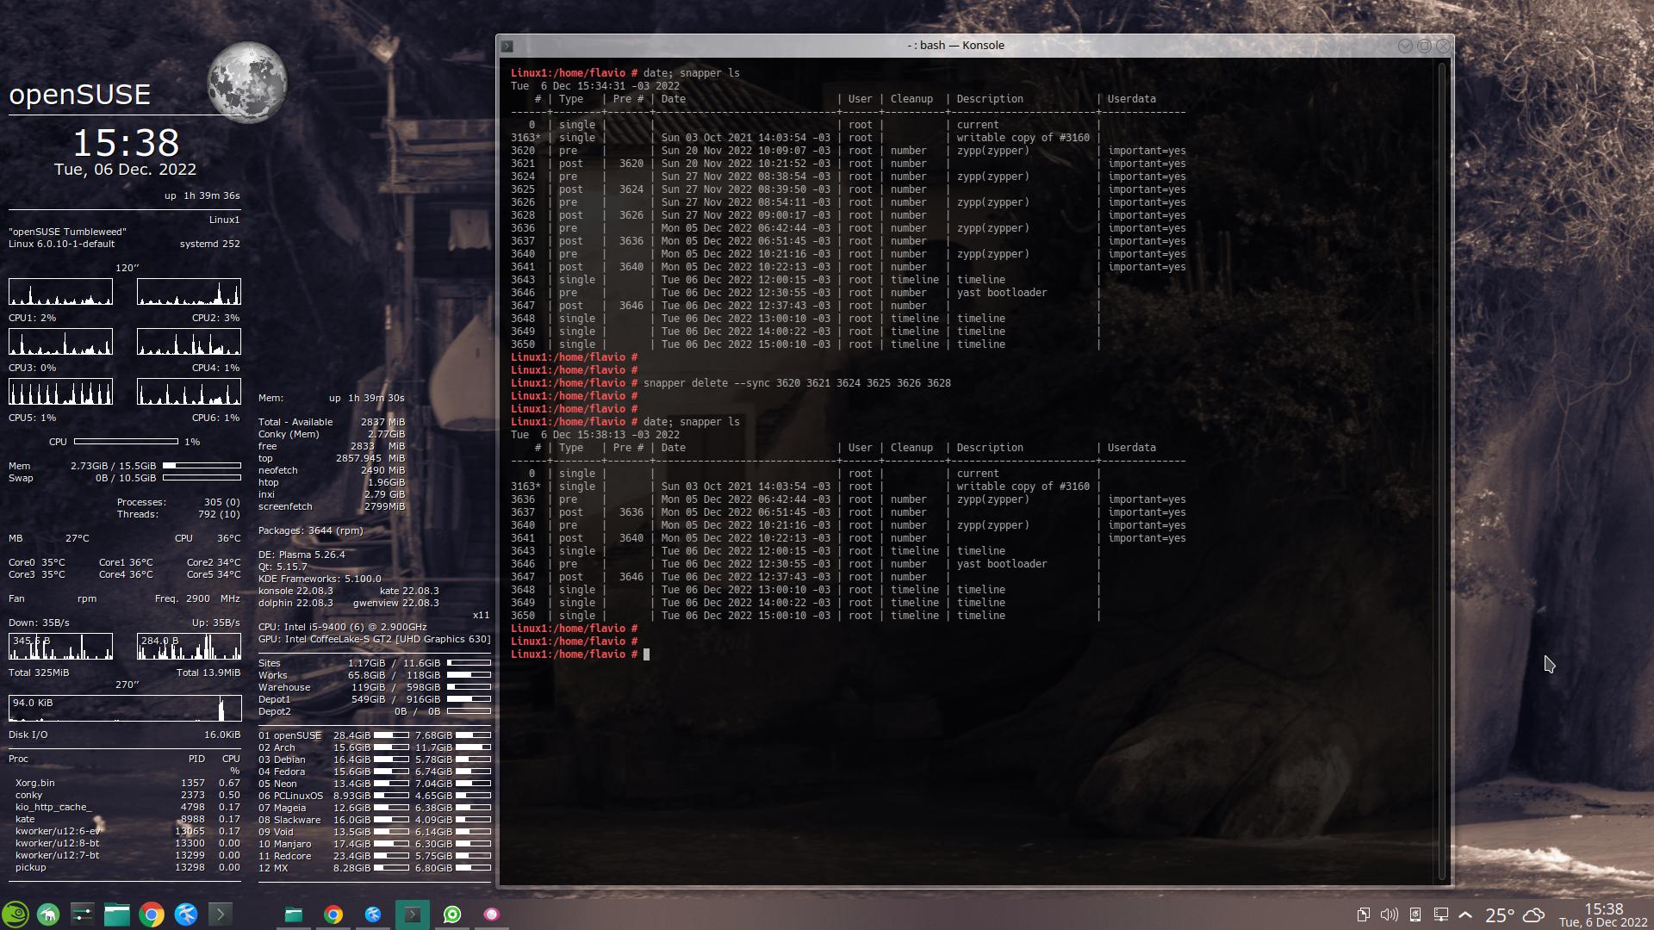Click 'Packages: 3644 (rpm)' text in Conky
Image resolution: width=1654 pixels, height=930 pixels.
point(310,530)
